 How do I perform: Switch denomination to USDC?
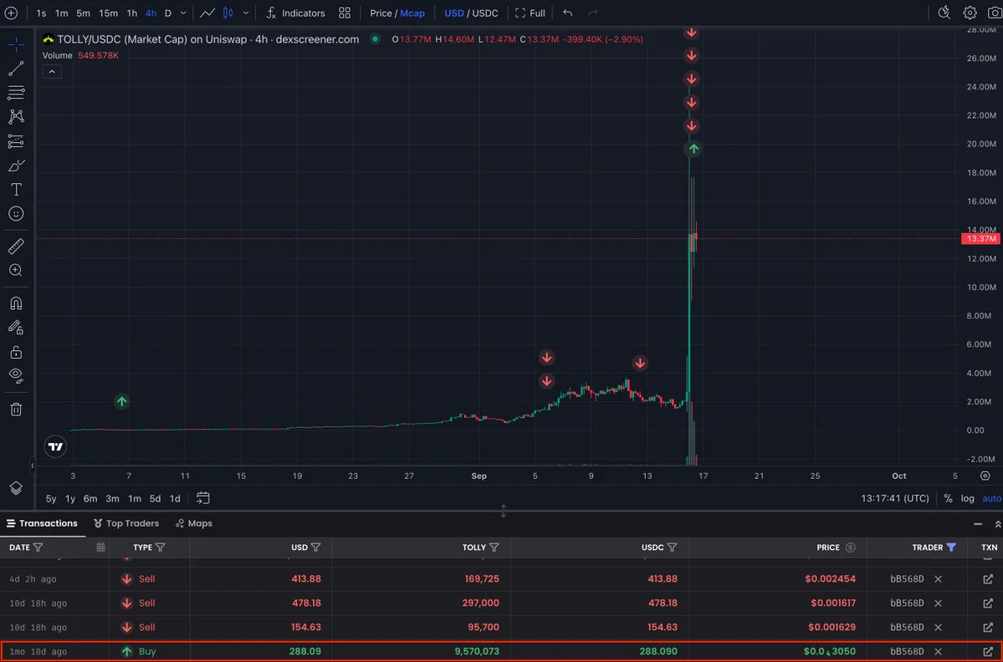click(x=485, y=13)
